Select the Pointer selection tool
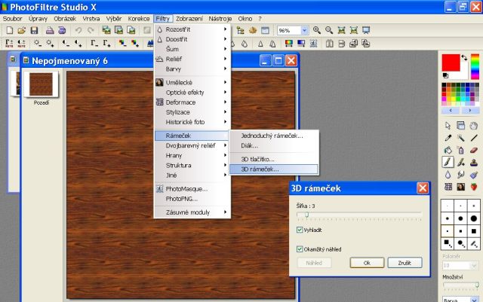The width and height of the screenshot is (483, 302). pyautogui.click(x=448, y=126)
